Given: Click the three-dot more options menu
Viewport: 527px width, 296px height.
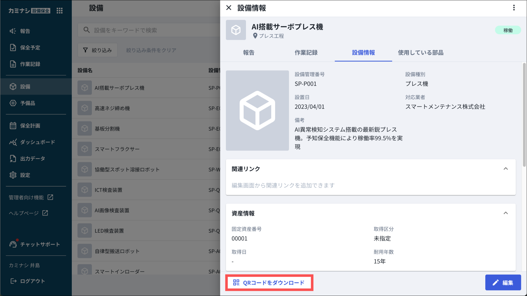Looking at the screenshot, I should tap(514, 8).
